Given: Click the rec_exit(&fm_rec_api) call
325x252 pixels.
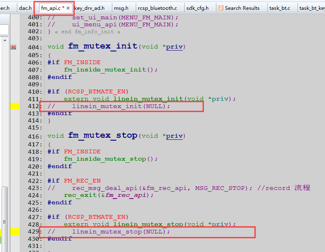Looking at the screenshot, I should tap(109, 195).
